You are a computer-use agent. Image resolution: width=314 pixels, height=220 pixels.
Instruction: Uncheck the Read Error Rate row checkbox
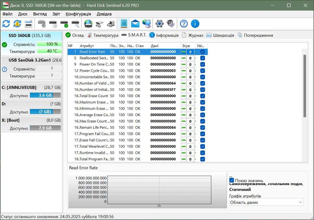[202, 52]
